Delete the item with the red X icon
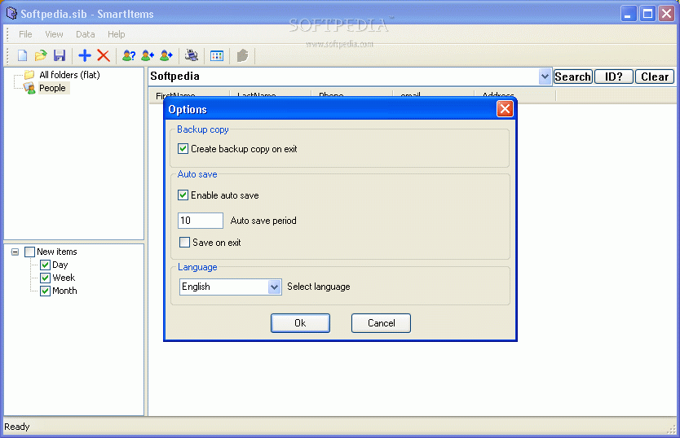Image resolution: width=680 pixels, height=438 pixels. coord(104,55)
